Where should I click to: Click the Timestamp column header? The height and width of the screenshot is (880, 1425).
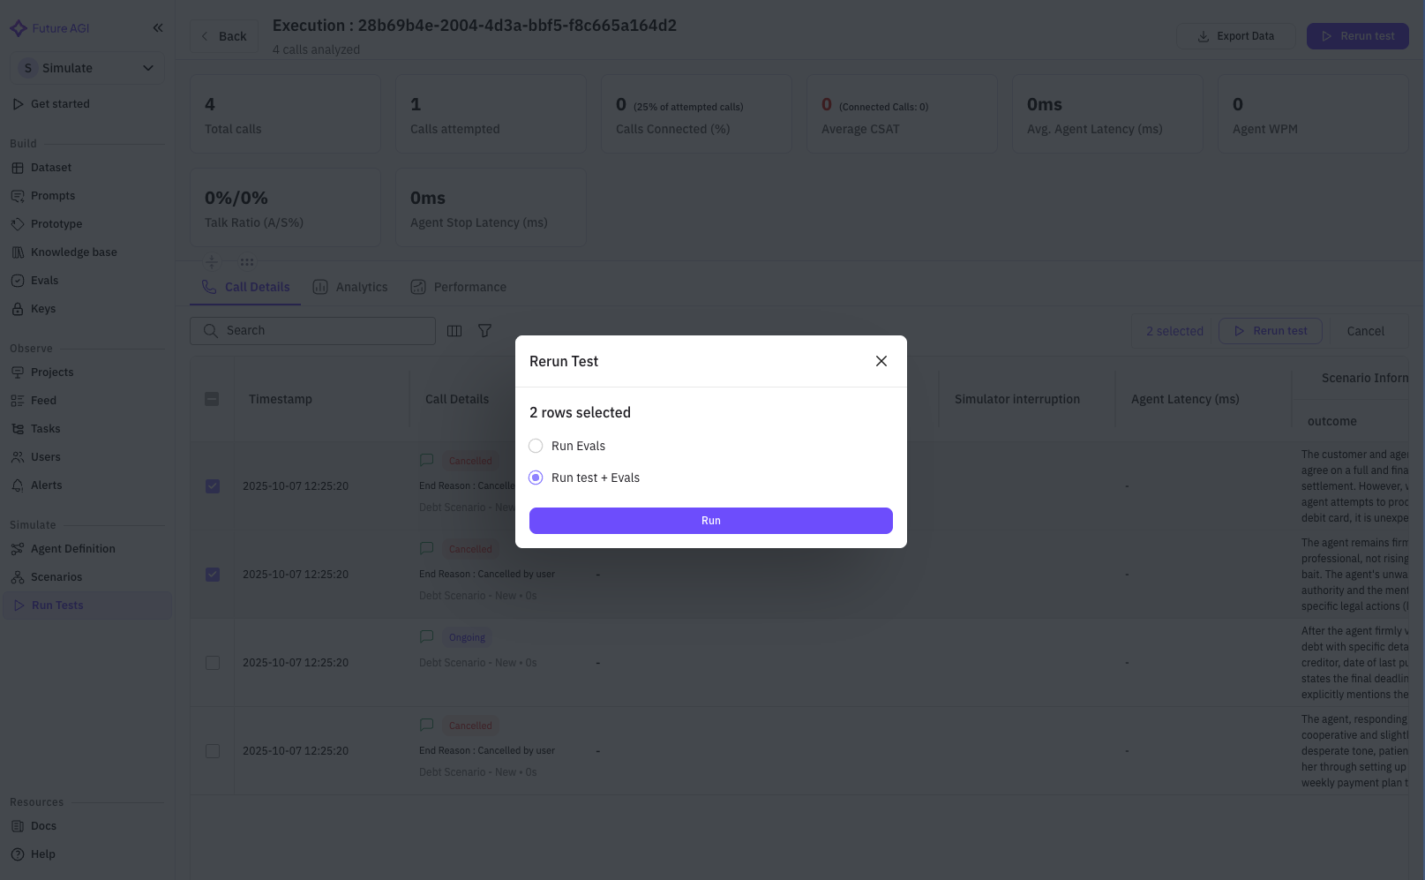[x=281, y=399]
